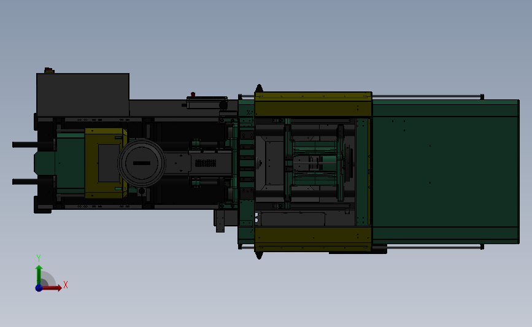
Task: Click the blue origin sphere of the triad
Action: coord(39,288)
